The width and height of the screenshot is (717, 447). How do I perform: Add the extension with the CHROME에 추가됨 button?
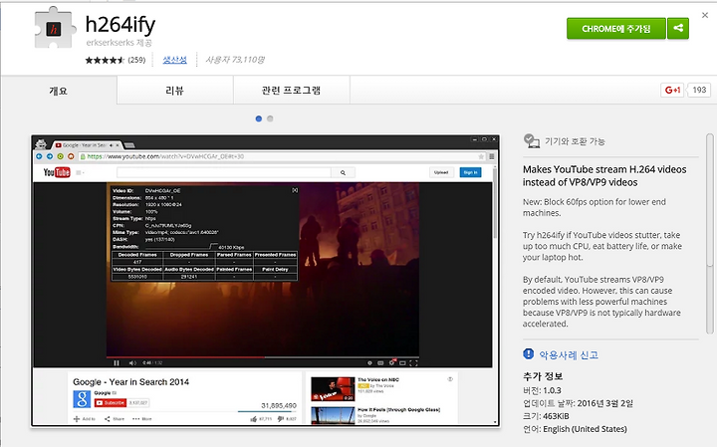pos(616,29)
